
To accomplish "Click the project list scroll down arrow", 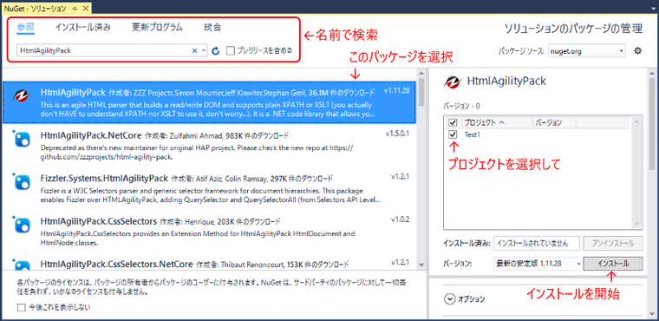I will click(x=636, y=224).
